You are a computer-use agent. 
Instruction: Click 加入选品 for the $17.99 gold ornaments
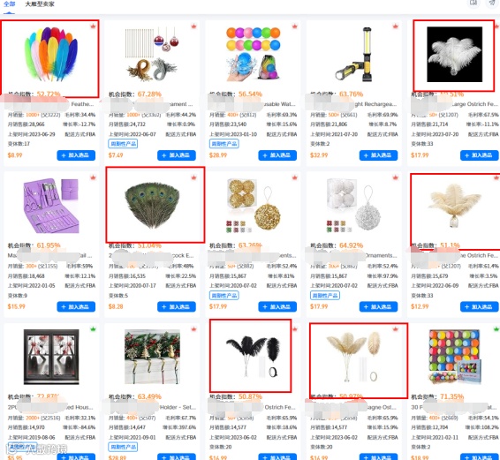pyautogui.click(x=277, y=306)
